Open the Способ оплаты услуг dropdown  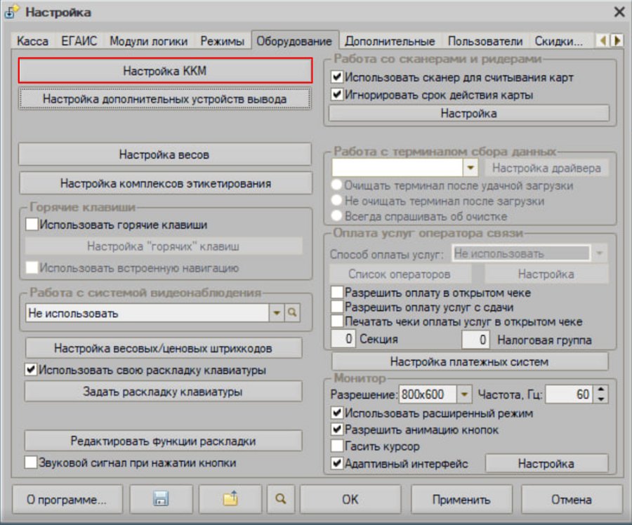(600, 253)
